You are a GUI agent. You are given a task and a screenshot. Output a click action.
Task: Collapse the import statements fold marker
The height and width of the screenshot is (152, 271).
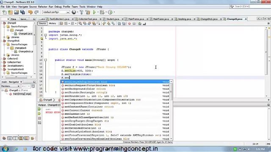tap(46, 35)
